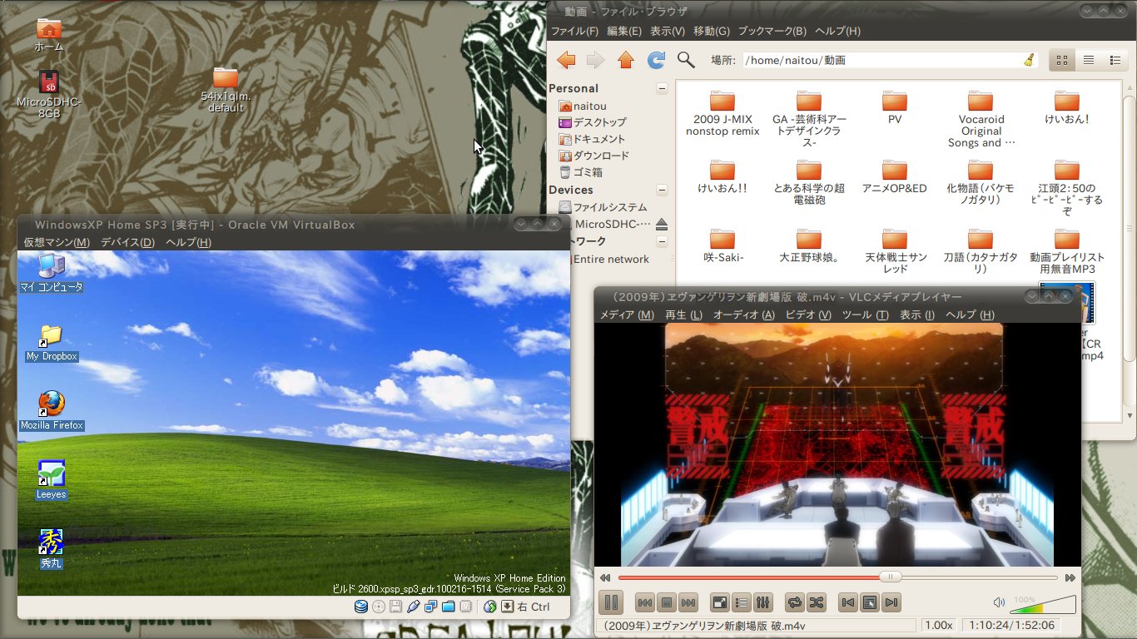
Task: Go to previous chapter in VLC
Action: [848, 602]
